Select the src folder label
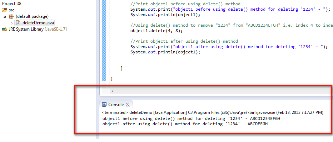Screen dimensions: 333x142 (12, 10)
